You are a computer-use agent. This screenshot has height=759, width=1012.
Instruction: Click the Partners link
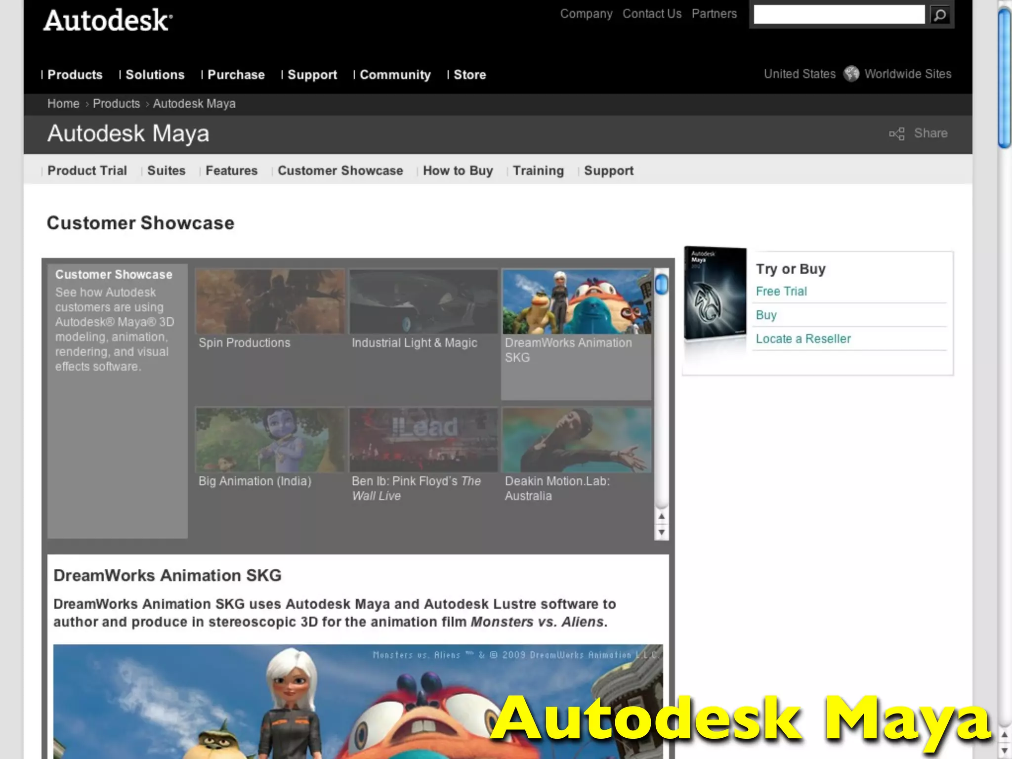point(714,14)
